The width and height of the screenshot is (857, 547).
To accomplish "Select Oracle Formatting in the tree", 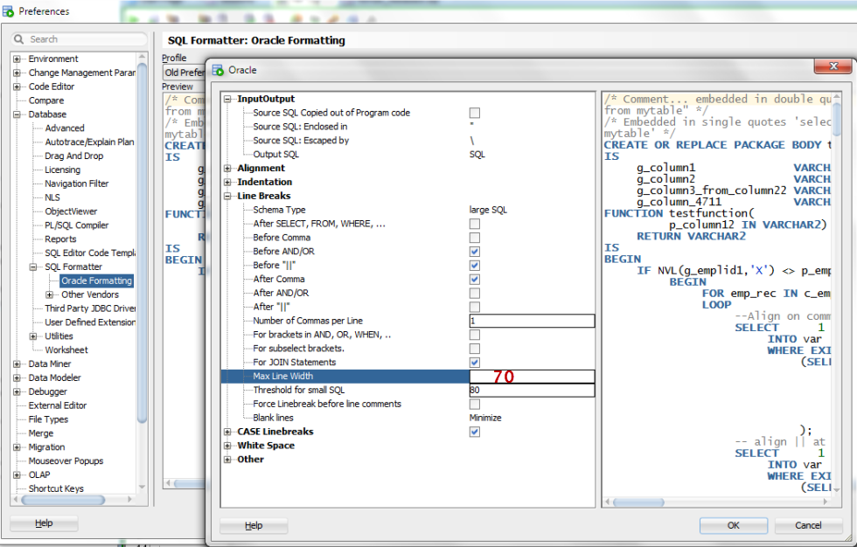I will (x=96, y=281).
